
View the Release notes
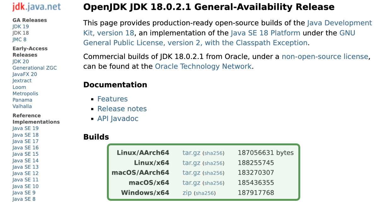click(122, 109)
